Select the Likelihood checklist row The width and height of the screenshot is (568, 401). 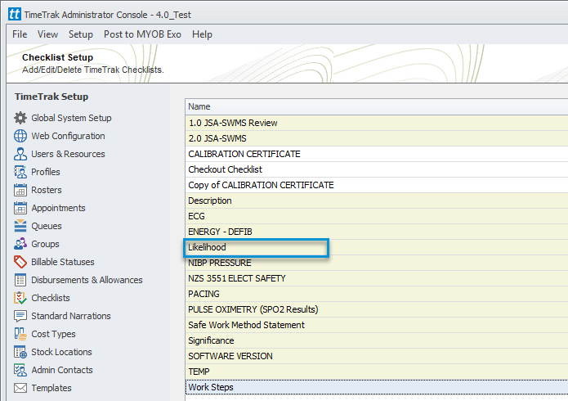click(377, 247)
